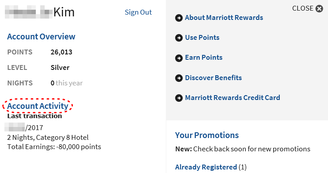328x173 pixels.
Task: Open the Account Activity link
Action: click(x=38, y=106)
